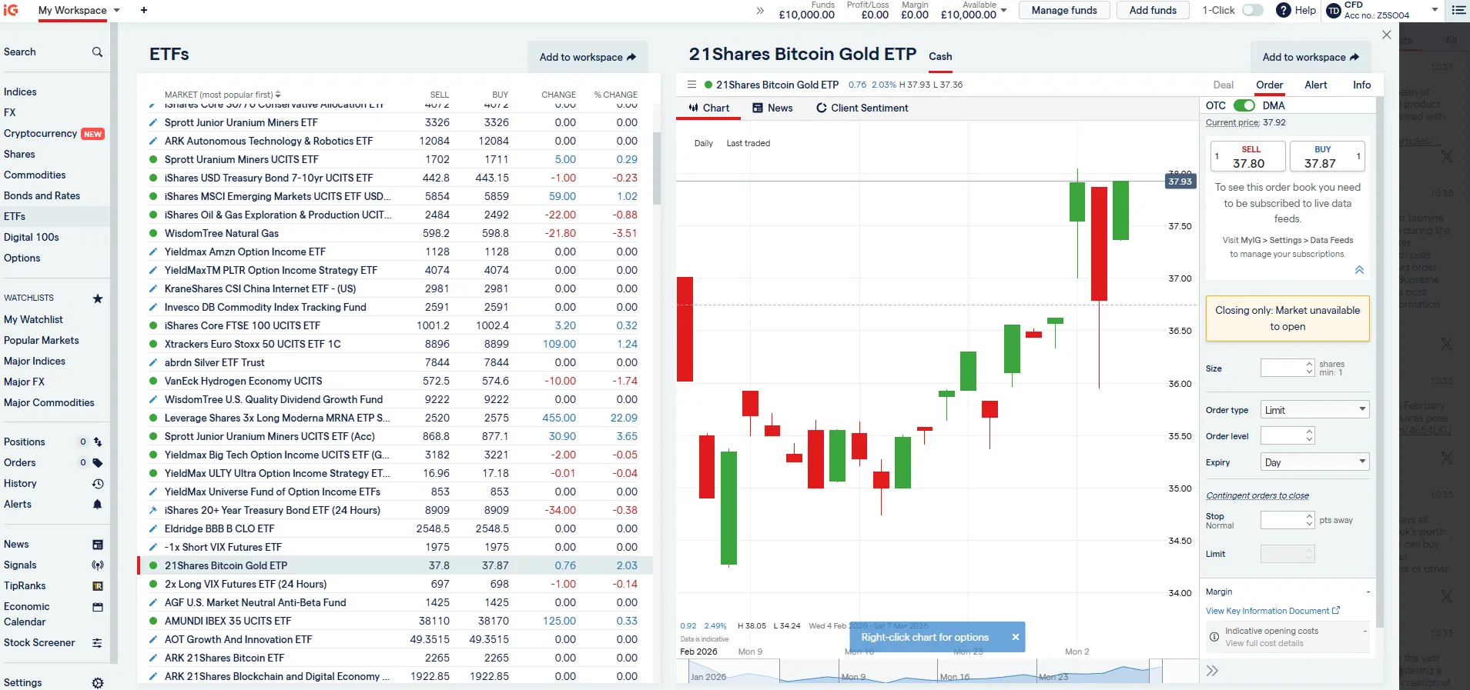
Task: Dismiss the right-click chart options tooltip
Action: [x=1016, y=637]
